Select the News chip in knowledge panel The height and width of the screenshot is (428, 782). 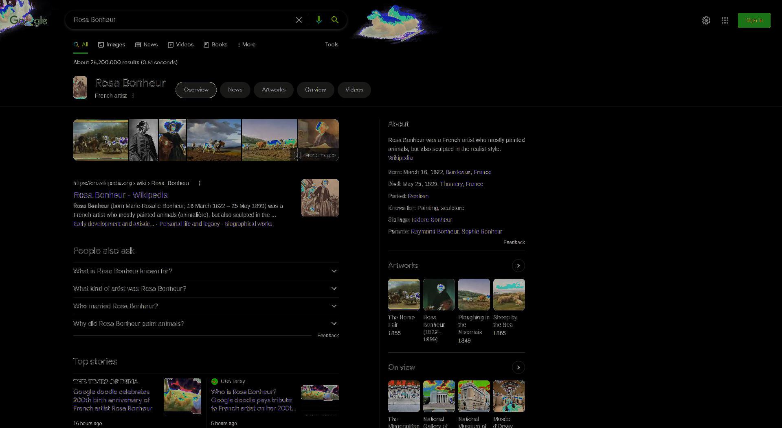click(x=235, y=90)
